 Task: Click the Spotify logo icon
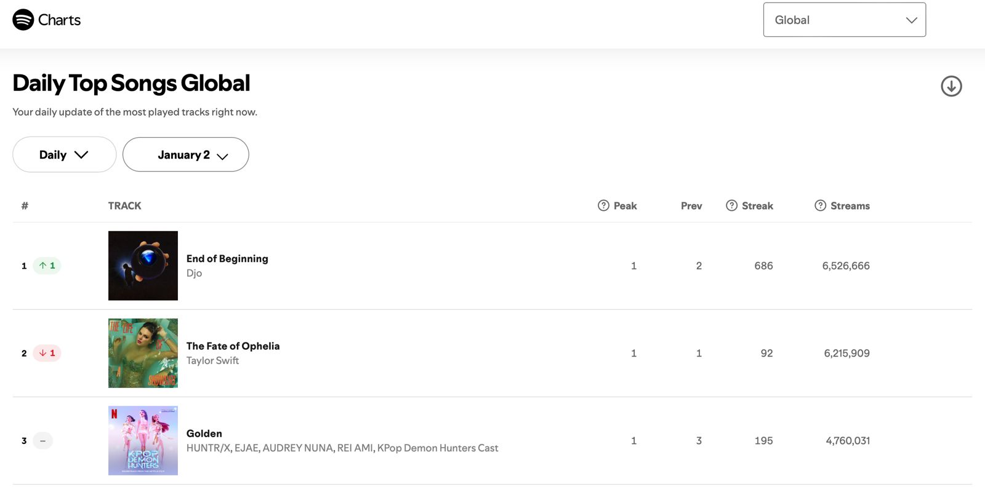[x=23, y=20]
